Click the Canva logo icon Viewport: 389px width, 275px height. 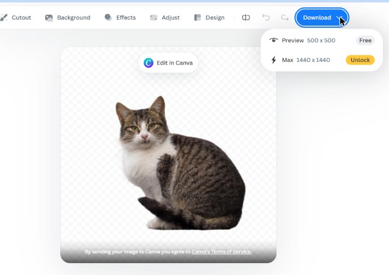tap(149, 63)
